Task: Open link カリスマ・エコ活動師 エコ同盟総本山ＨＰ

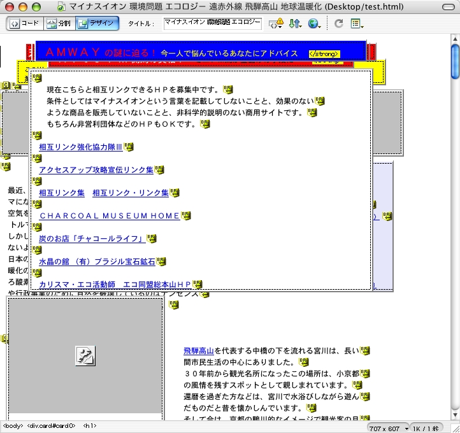Action: point(115,285)
